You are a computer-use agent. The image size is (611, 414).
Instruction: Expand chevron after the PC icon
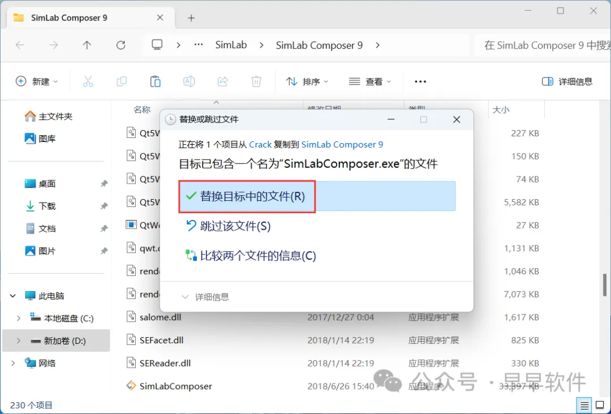(x=178, y=45)
